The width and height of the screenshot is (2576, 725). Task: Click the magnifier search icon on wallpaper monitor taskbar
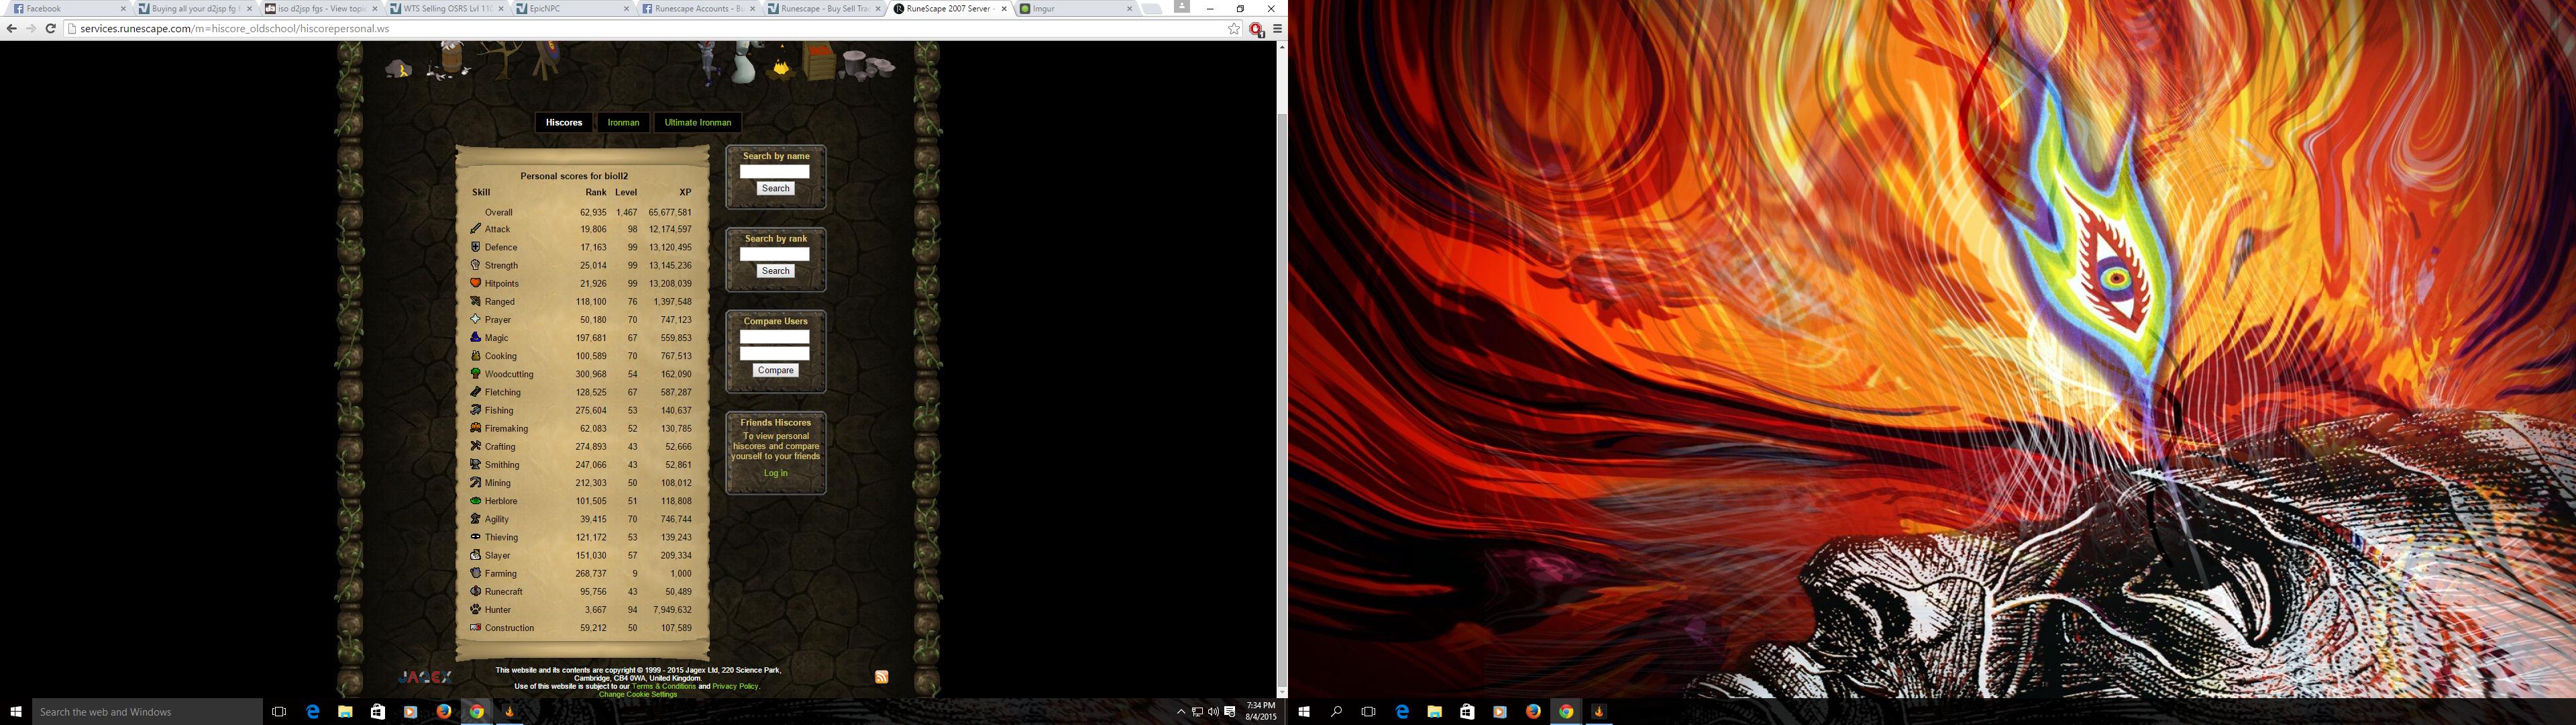tap(1336, 712)
